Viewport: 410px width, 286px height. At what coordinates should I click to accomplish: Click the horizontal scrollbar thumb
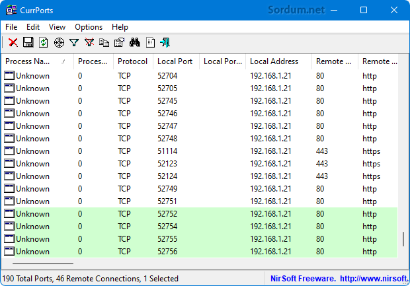pos(43,264)
